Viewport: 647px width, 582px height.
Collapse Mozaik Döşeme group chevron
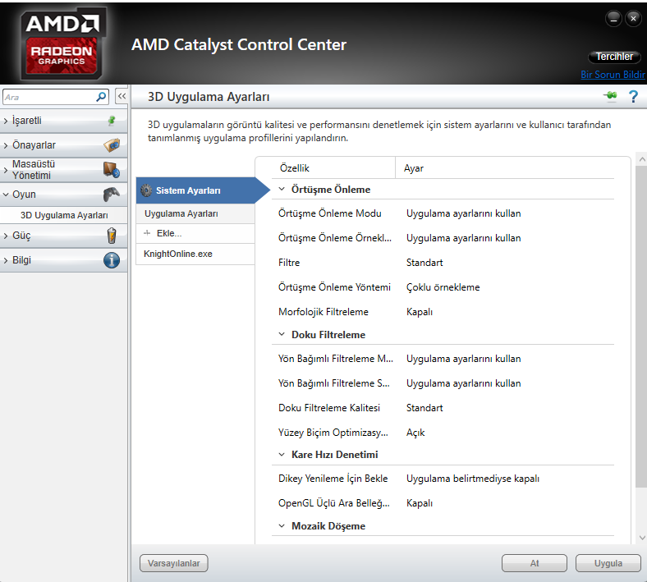tap(282, 526)
